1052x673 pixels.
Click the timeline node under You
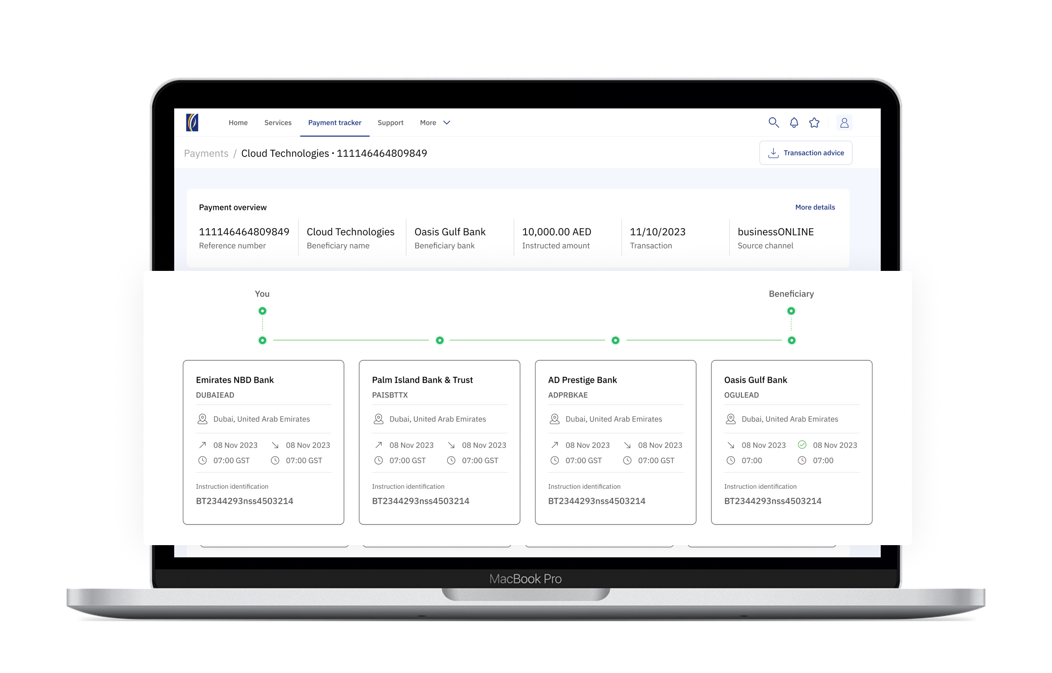pos(262,311)
